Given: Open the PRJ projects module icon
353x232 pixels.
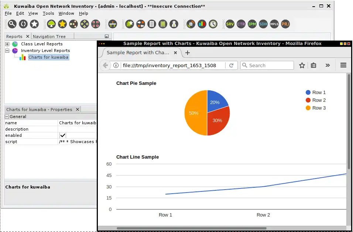Looking at the screenshot, I should 285,24.
